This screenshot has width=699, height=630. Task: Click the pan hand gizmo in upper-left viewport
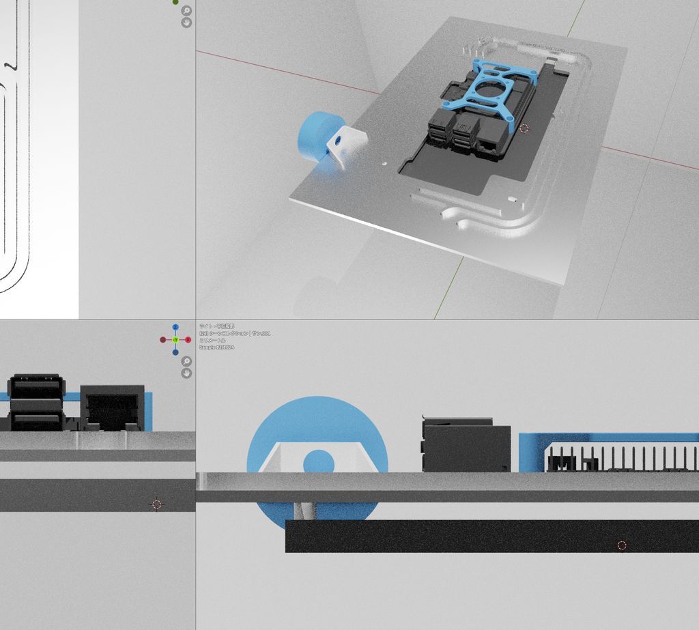coord(186,23)
